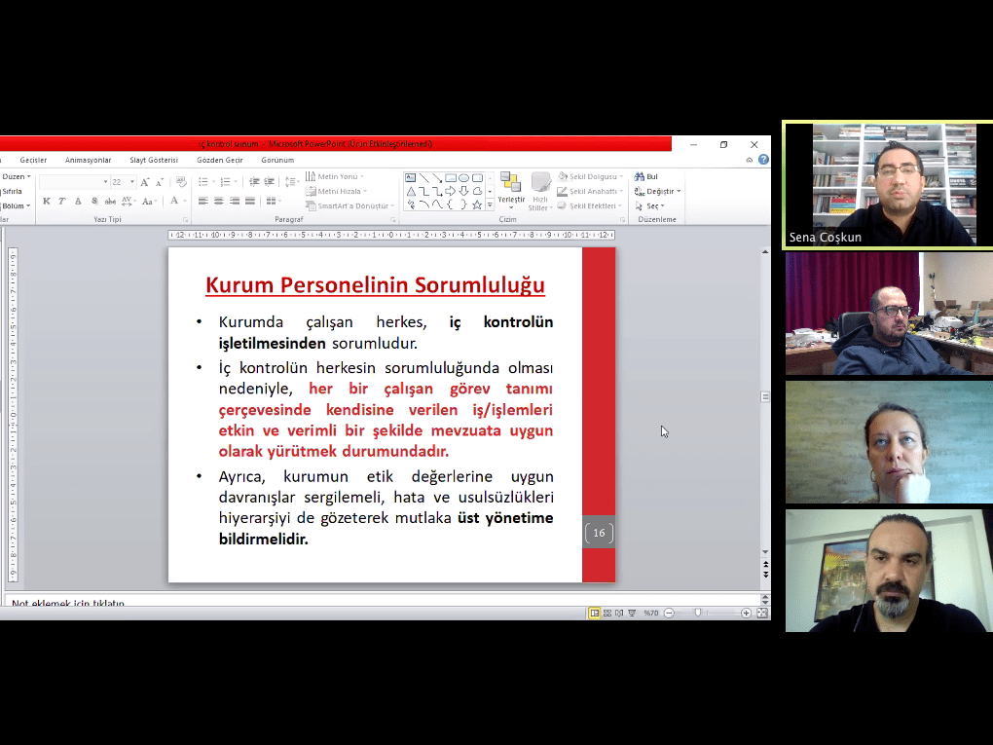
Task: Center-align the paragraph text
Action: (218, 202)
